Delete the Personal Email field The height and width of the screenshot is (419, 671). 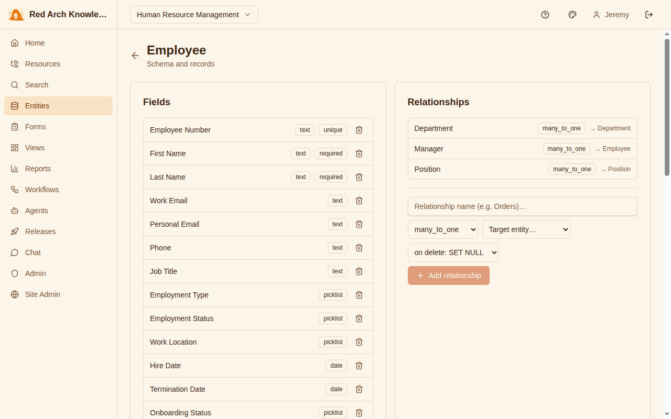pyautogui.click(x=359, y=224)
